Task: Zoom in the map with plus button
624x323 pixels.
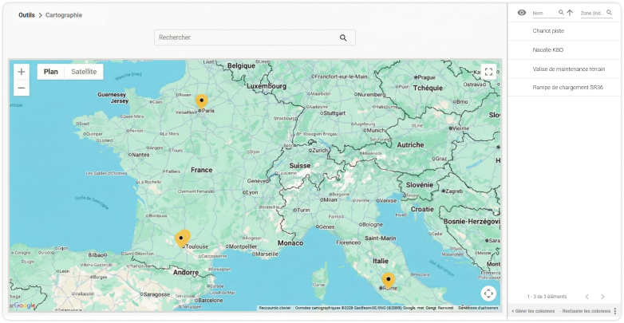Action: [22, 72]
